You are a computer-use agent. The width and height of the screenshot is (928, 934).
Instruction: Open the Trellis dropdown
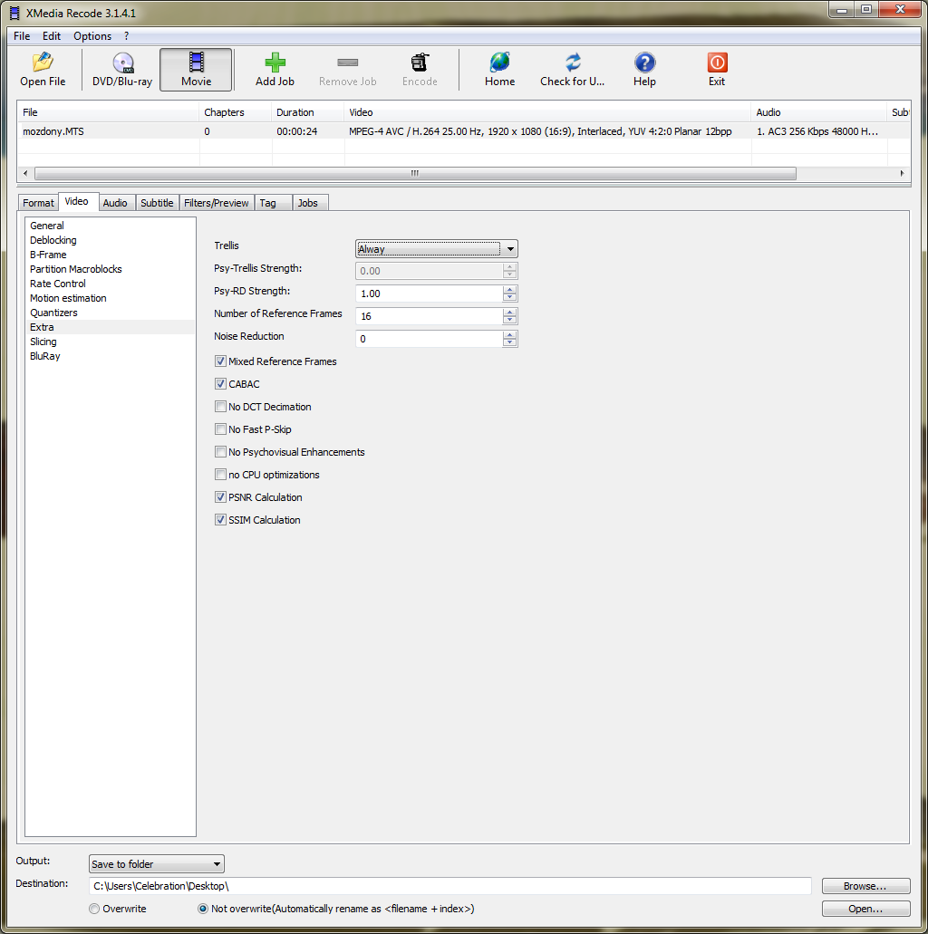coord(436,249)
